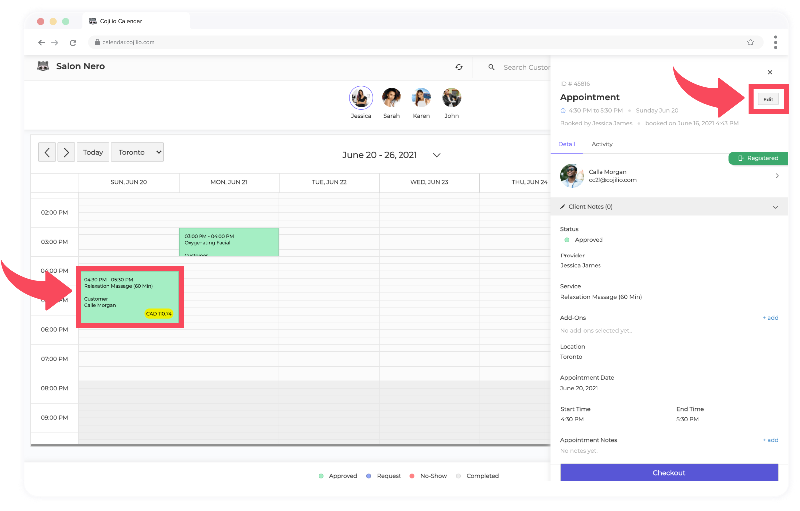Viewport: 800px width, 511px height.
Task: Select Sarah's staff avatar
Action: [x=391, y=98]
